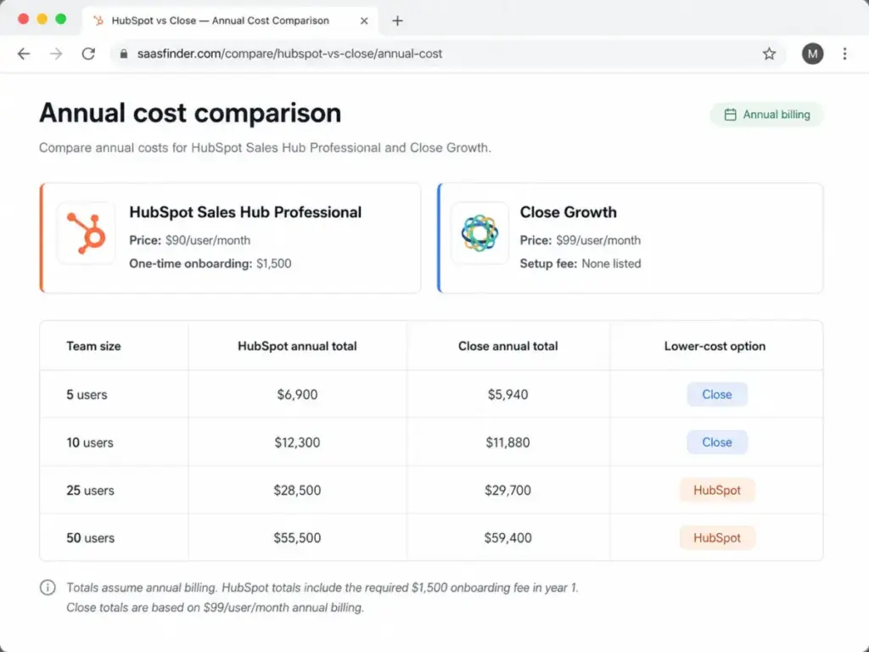Click the Close Growth logo
The height and width of the screenshot is (652, 869).
[x=479, y=233]
